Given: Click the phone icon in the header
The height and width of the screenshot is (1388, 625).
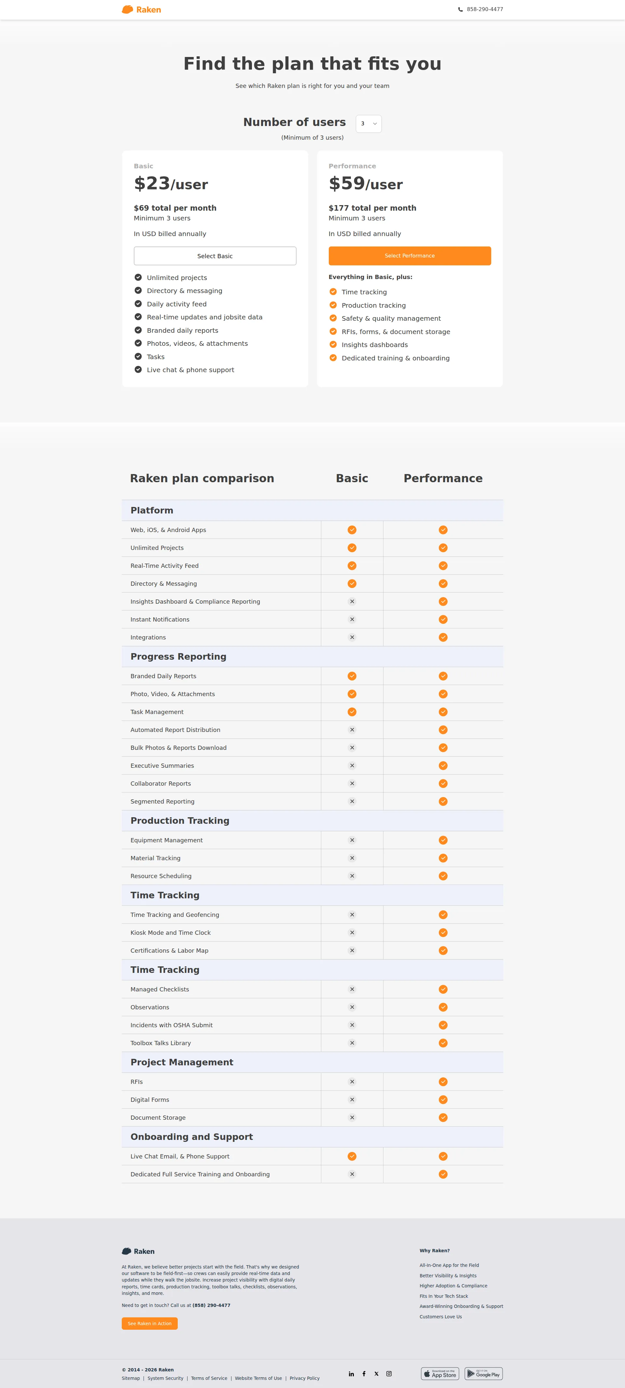Looking at the screenshot, I should click(461, 9).
